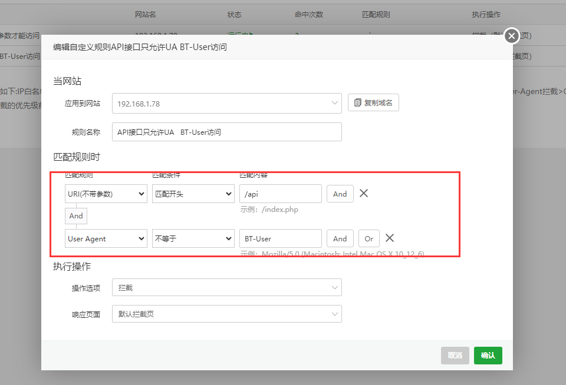Click the chevron arrow of 操作选项 select

tap(335, 288)
